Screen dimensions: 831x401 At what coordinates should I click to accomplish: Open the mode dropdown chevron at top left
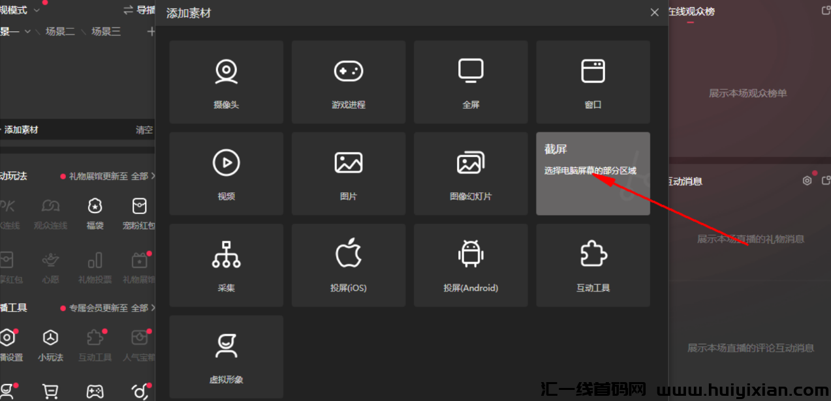coord(36,10)
